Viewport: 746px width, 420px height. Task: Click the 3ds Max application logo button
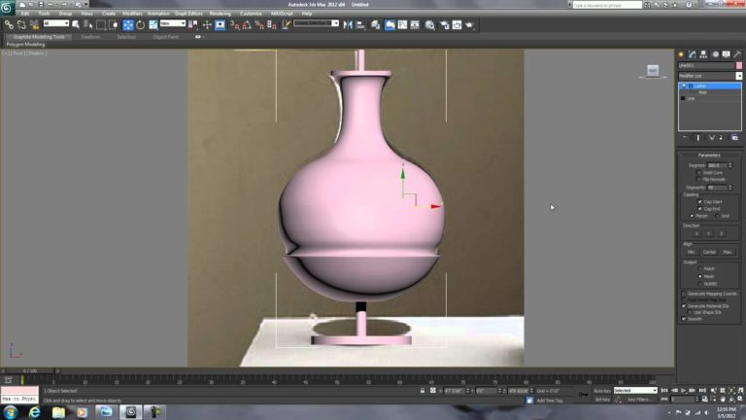(x=8, y=6)
